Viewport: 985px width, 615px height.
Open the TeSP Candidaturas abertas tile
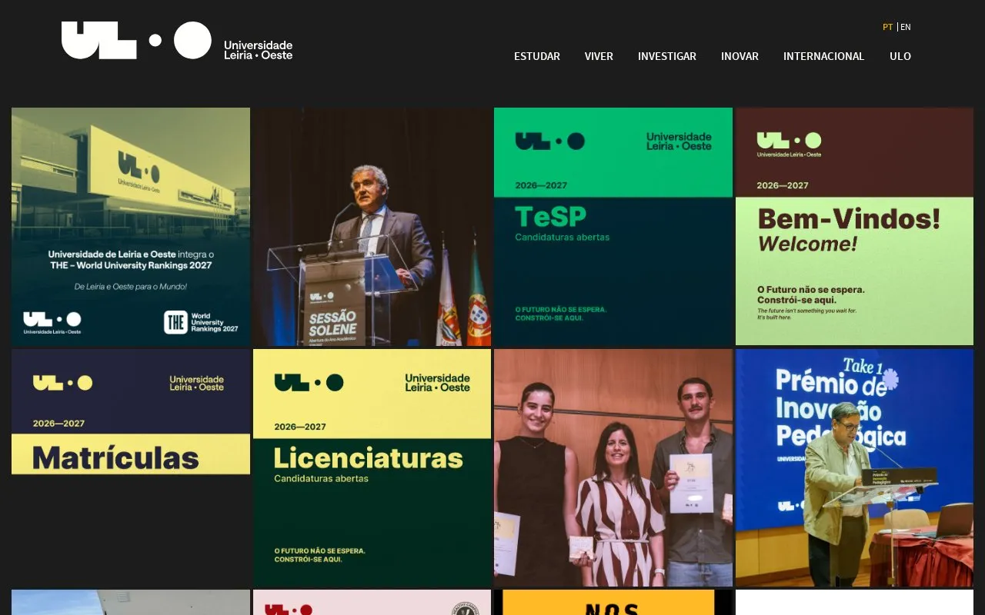tap(613, 227)
